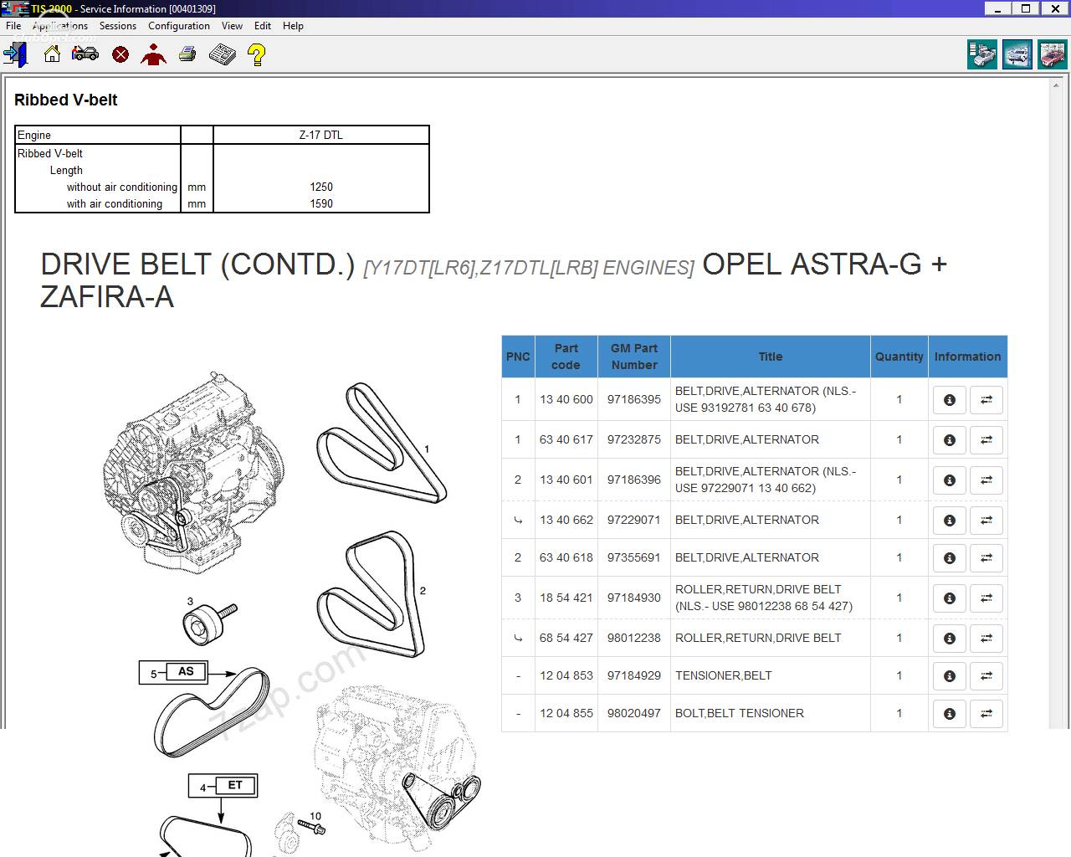Screen dimensions: 1071x857
Task: Go to the home page icon
Action: click(x=52, y=55)
